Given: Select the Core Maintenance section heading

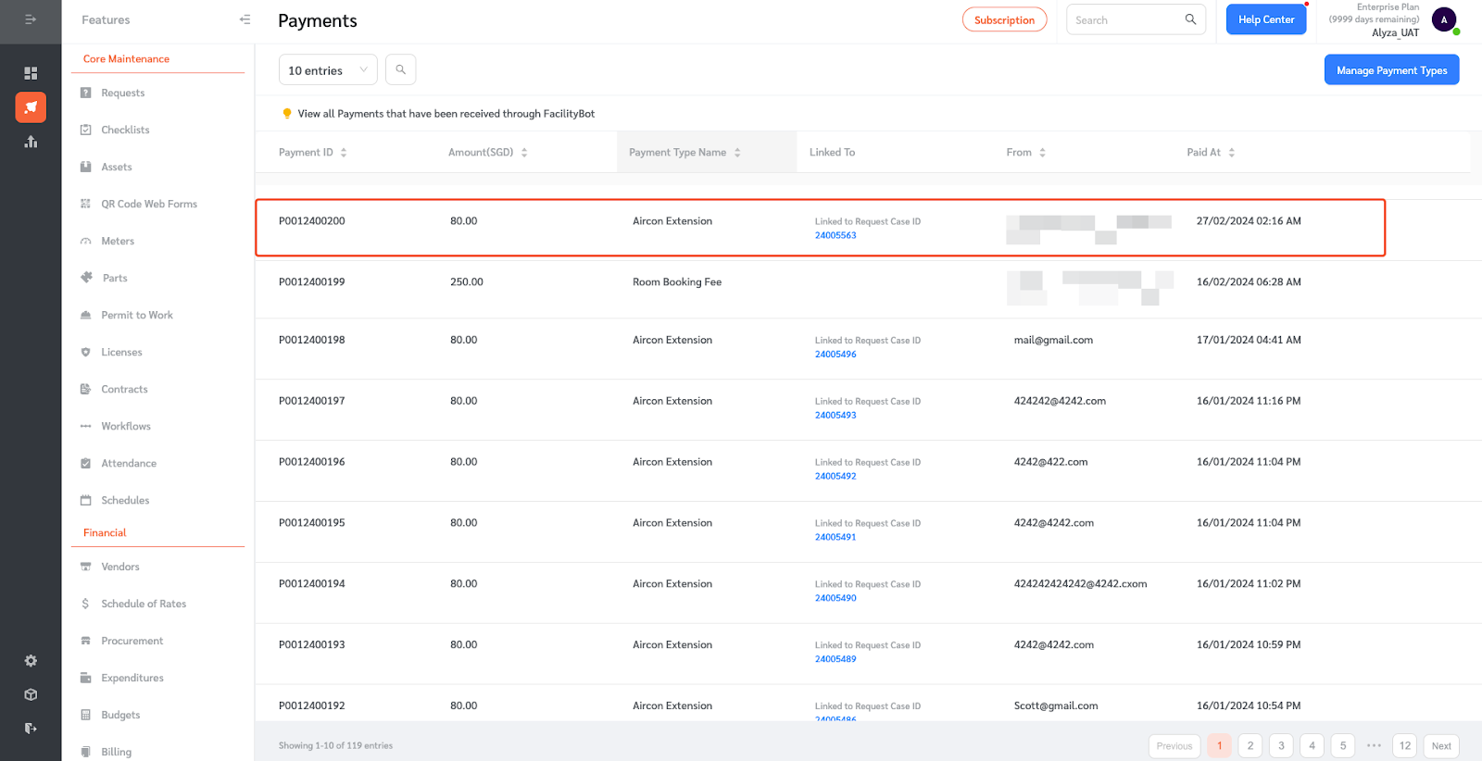Looking at the screenshot, I should coord(126,58).
